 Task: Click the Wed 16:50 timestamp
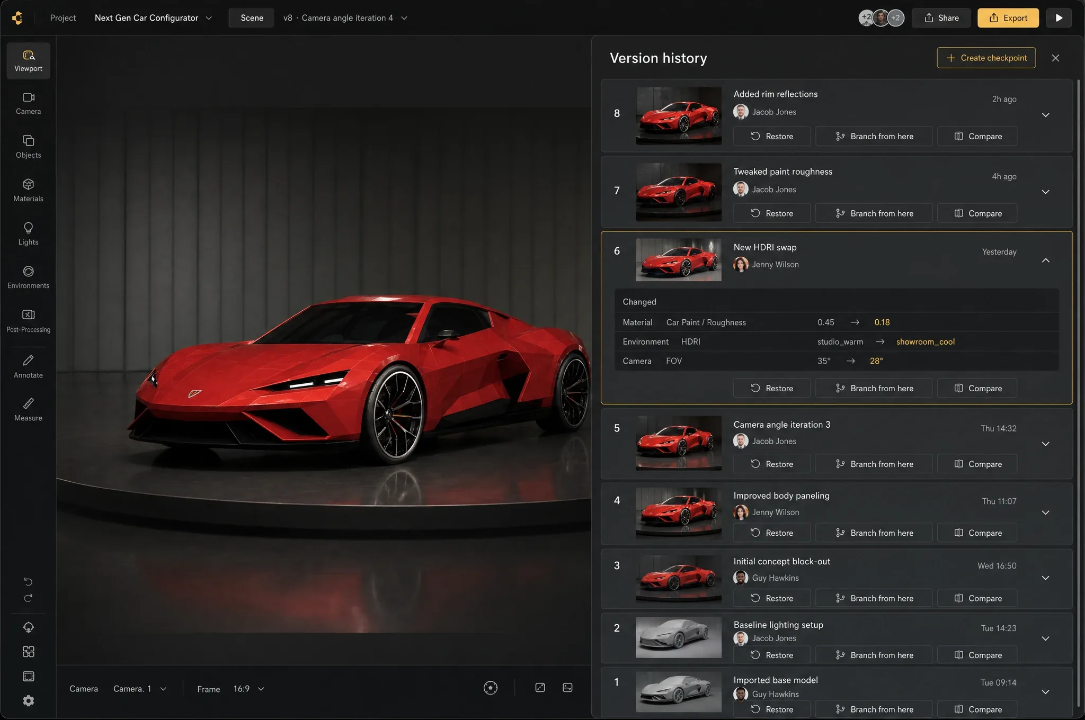[x=997, y=566]
